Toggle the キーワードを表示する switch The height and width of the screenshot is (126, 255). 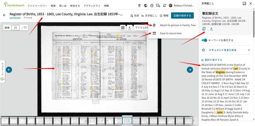tap(204, 40)
